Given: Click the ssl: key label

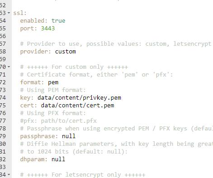Looking at the screenshot, I should [x=20, y=13].
